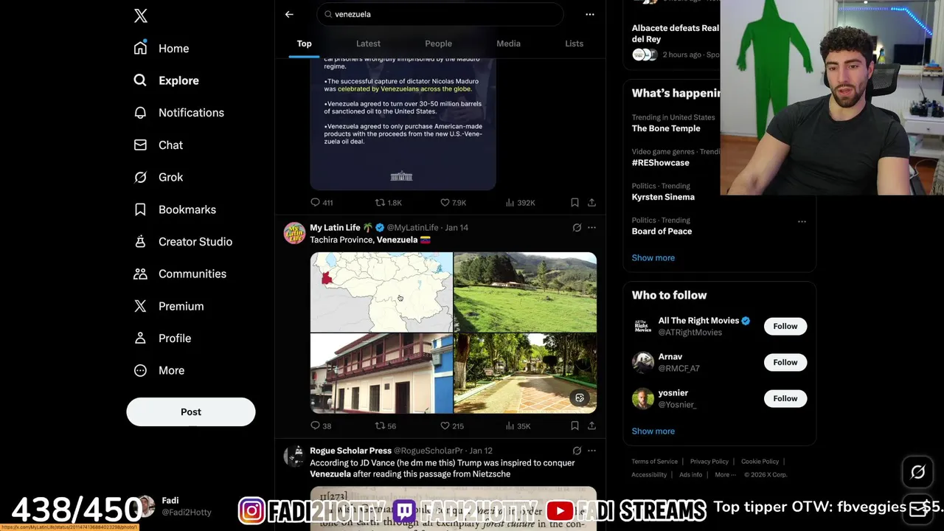Click the X logo in sidebar

[140, 16]
